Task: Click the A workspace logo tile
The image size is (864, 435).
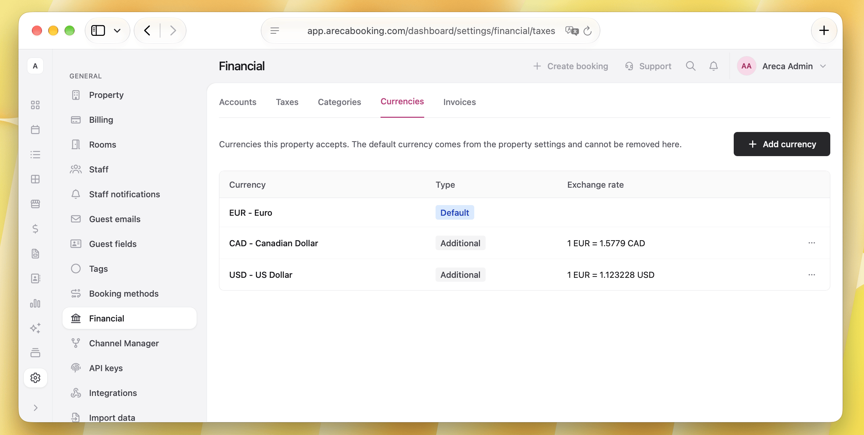Action: pyautogui.click(x=35, y=66)
